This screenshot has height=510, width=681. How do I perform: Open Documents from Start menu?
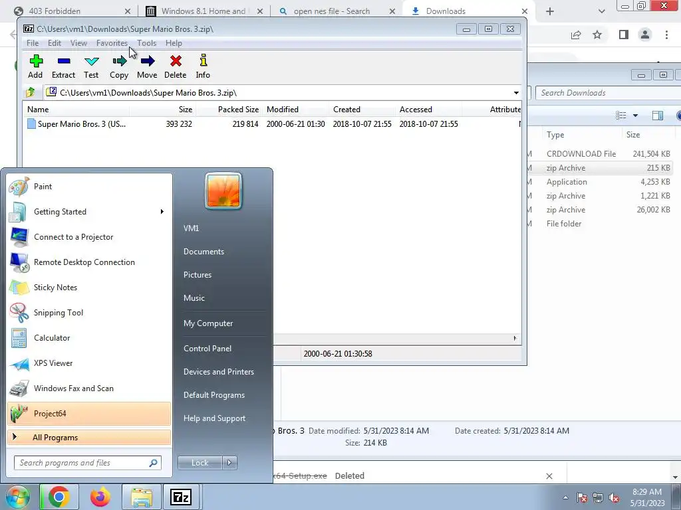(x=204, y=252)
